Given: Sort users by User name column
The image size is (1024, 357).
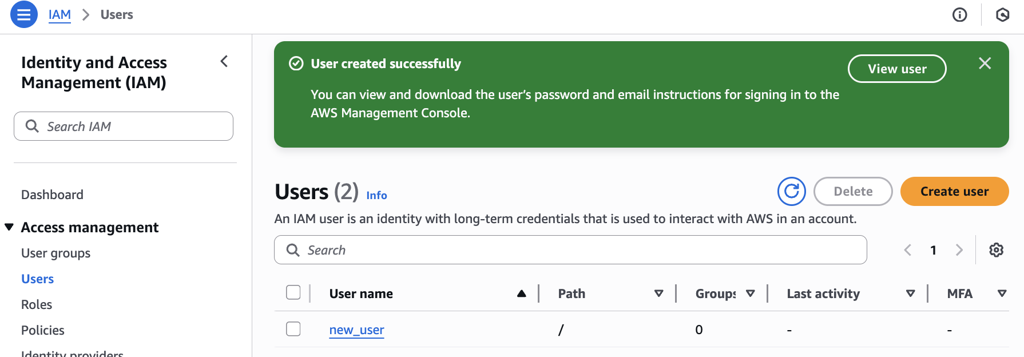Looking at the screenshot, I should [521, 293].
